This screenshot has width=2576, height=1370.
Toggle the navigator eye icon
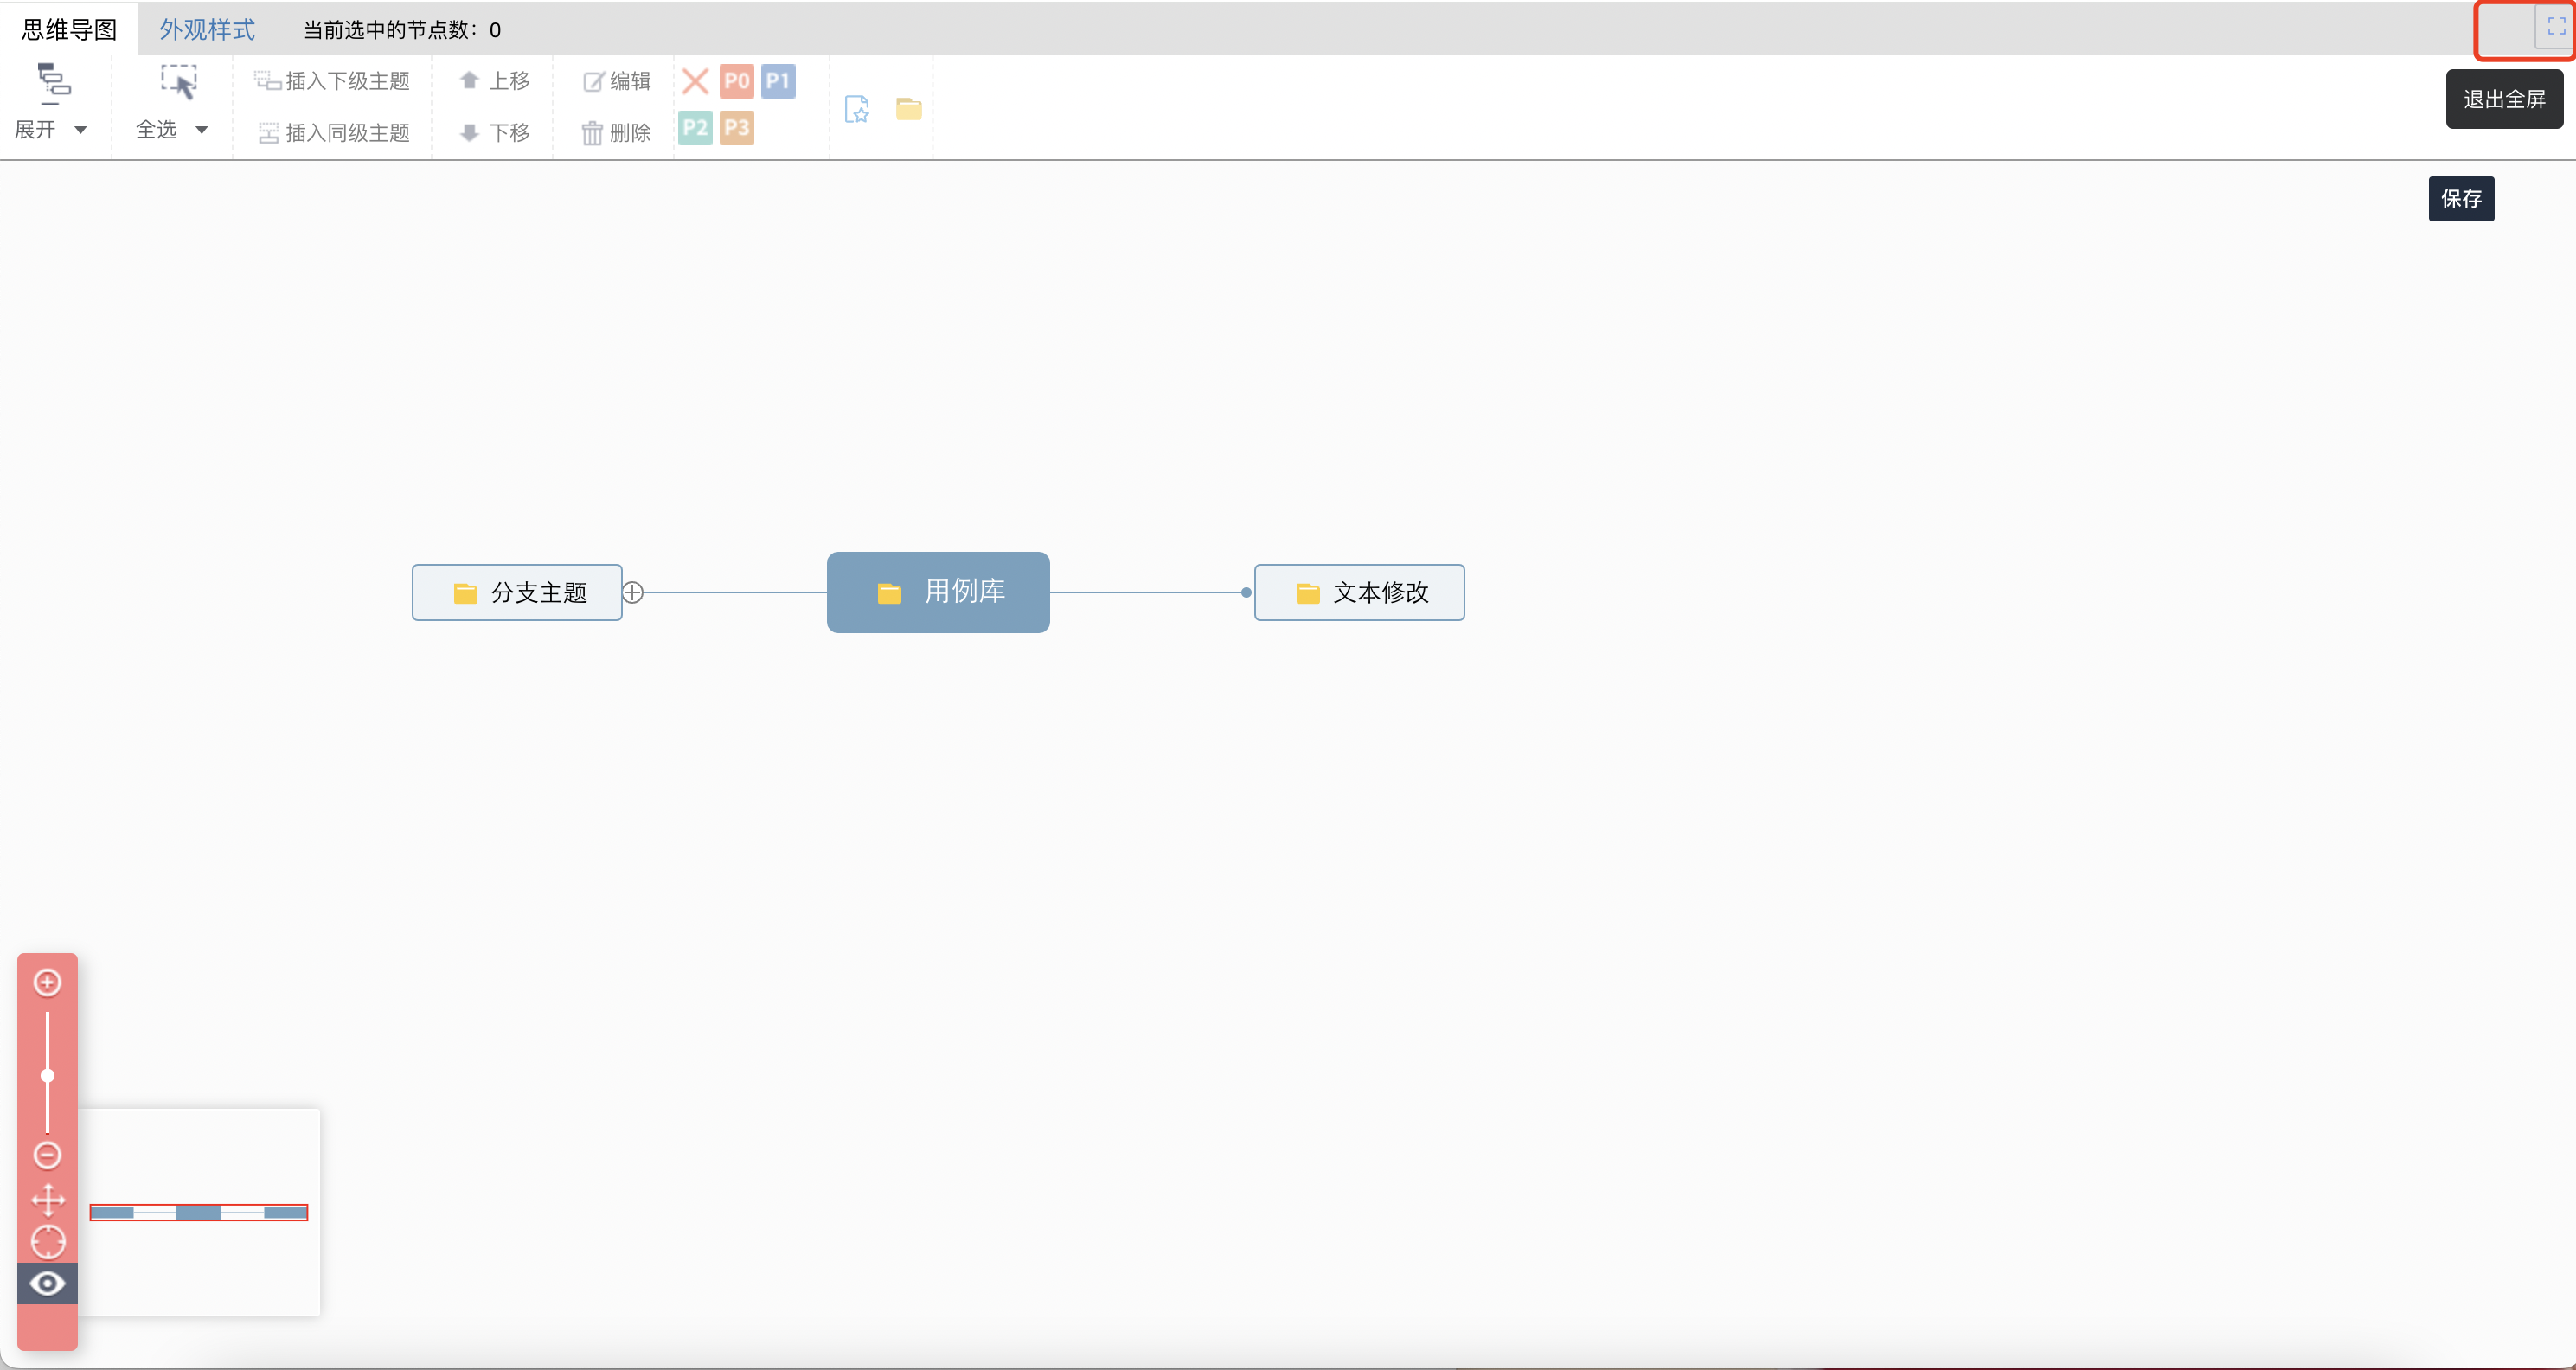coord(47,1283)
